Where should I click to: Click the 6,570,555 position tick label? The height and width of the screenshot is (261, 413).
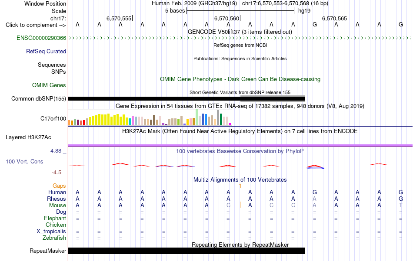(119, 18)
